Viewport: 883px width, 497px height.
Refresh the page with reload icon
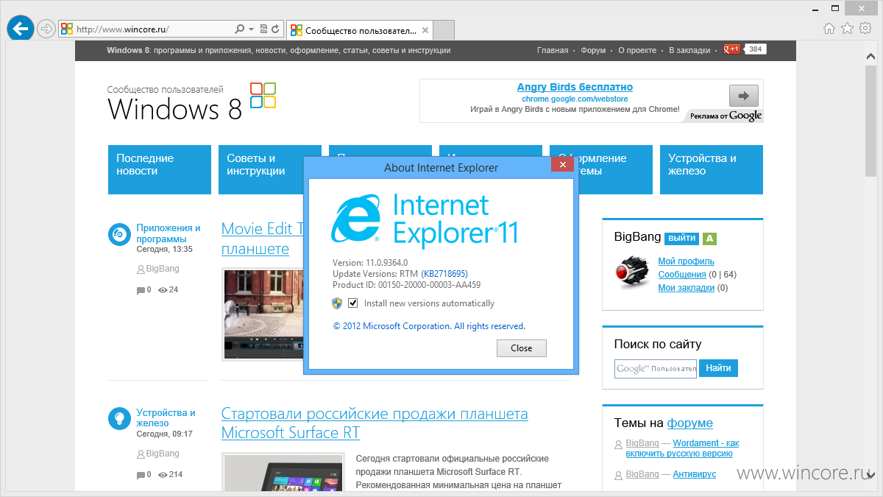(275, 29)
